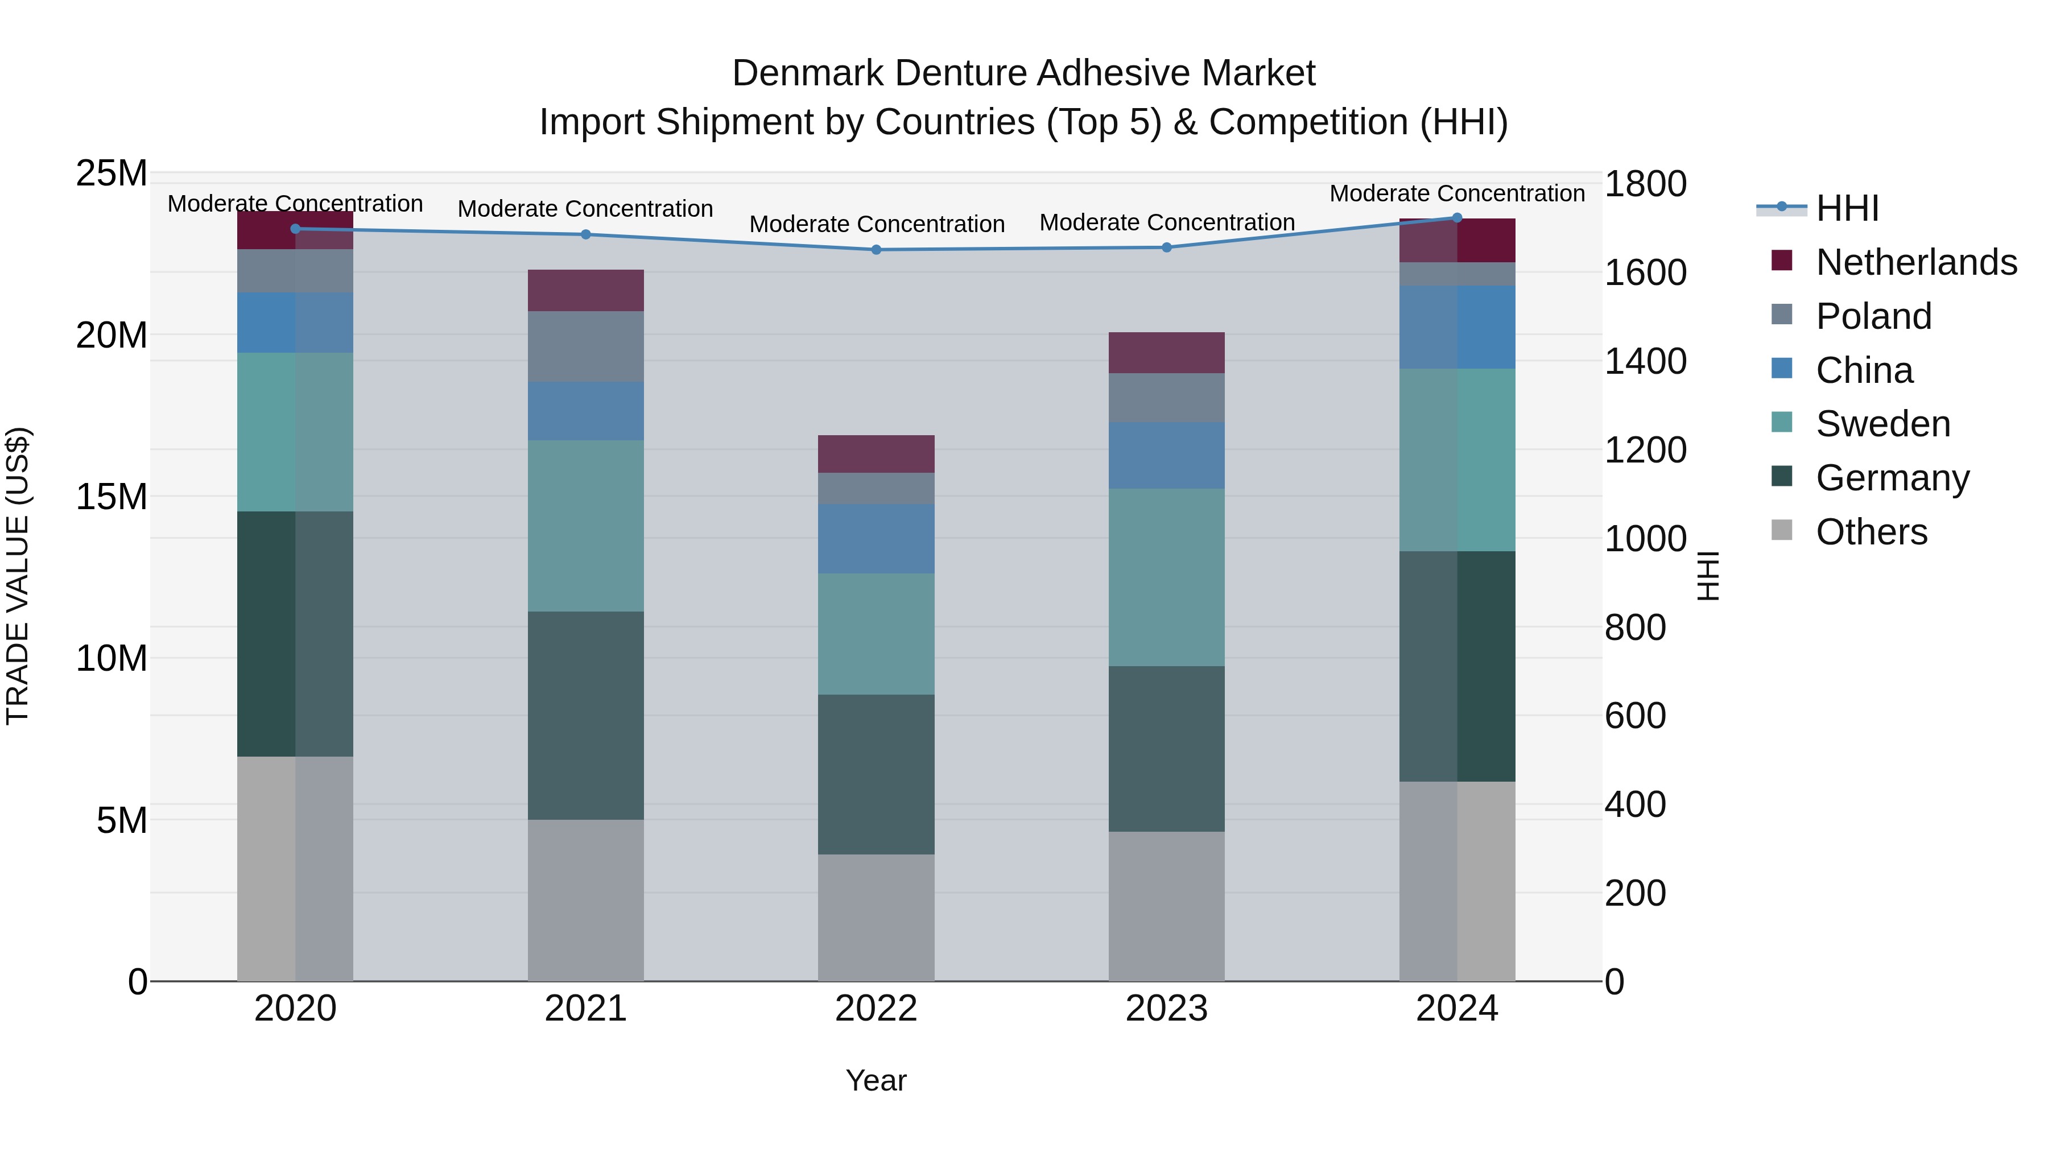Click the 2022 x-axis label
2048x1152 pixels.
pyautogui.click(x=876, y=1009)
